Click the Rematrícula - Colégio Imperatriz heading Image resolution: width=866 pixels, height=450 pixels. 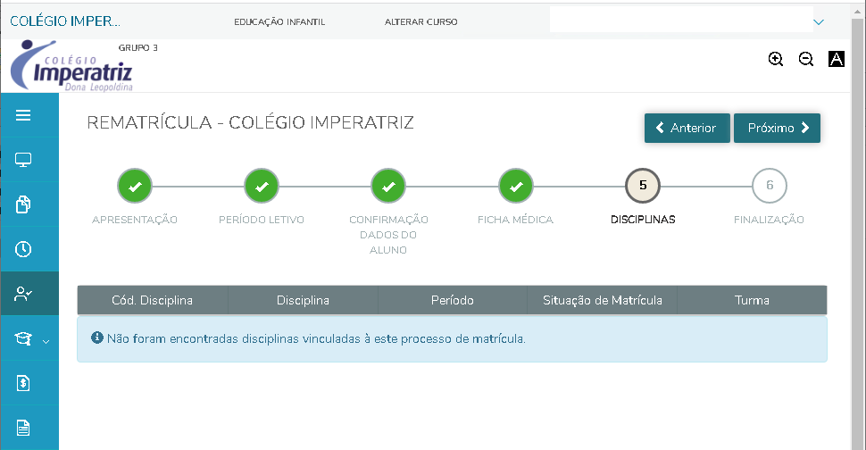[x=250, y=122]
